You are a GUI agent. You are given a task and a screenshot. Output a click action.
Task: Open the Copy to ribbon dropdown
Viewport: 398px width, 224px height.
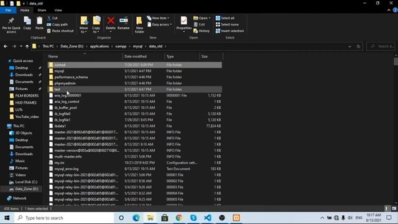96,25
